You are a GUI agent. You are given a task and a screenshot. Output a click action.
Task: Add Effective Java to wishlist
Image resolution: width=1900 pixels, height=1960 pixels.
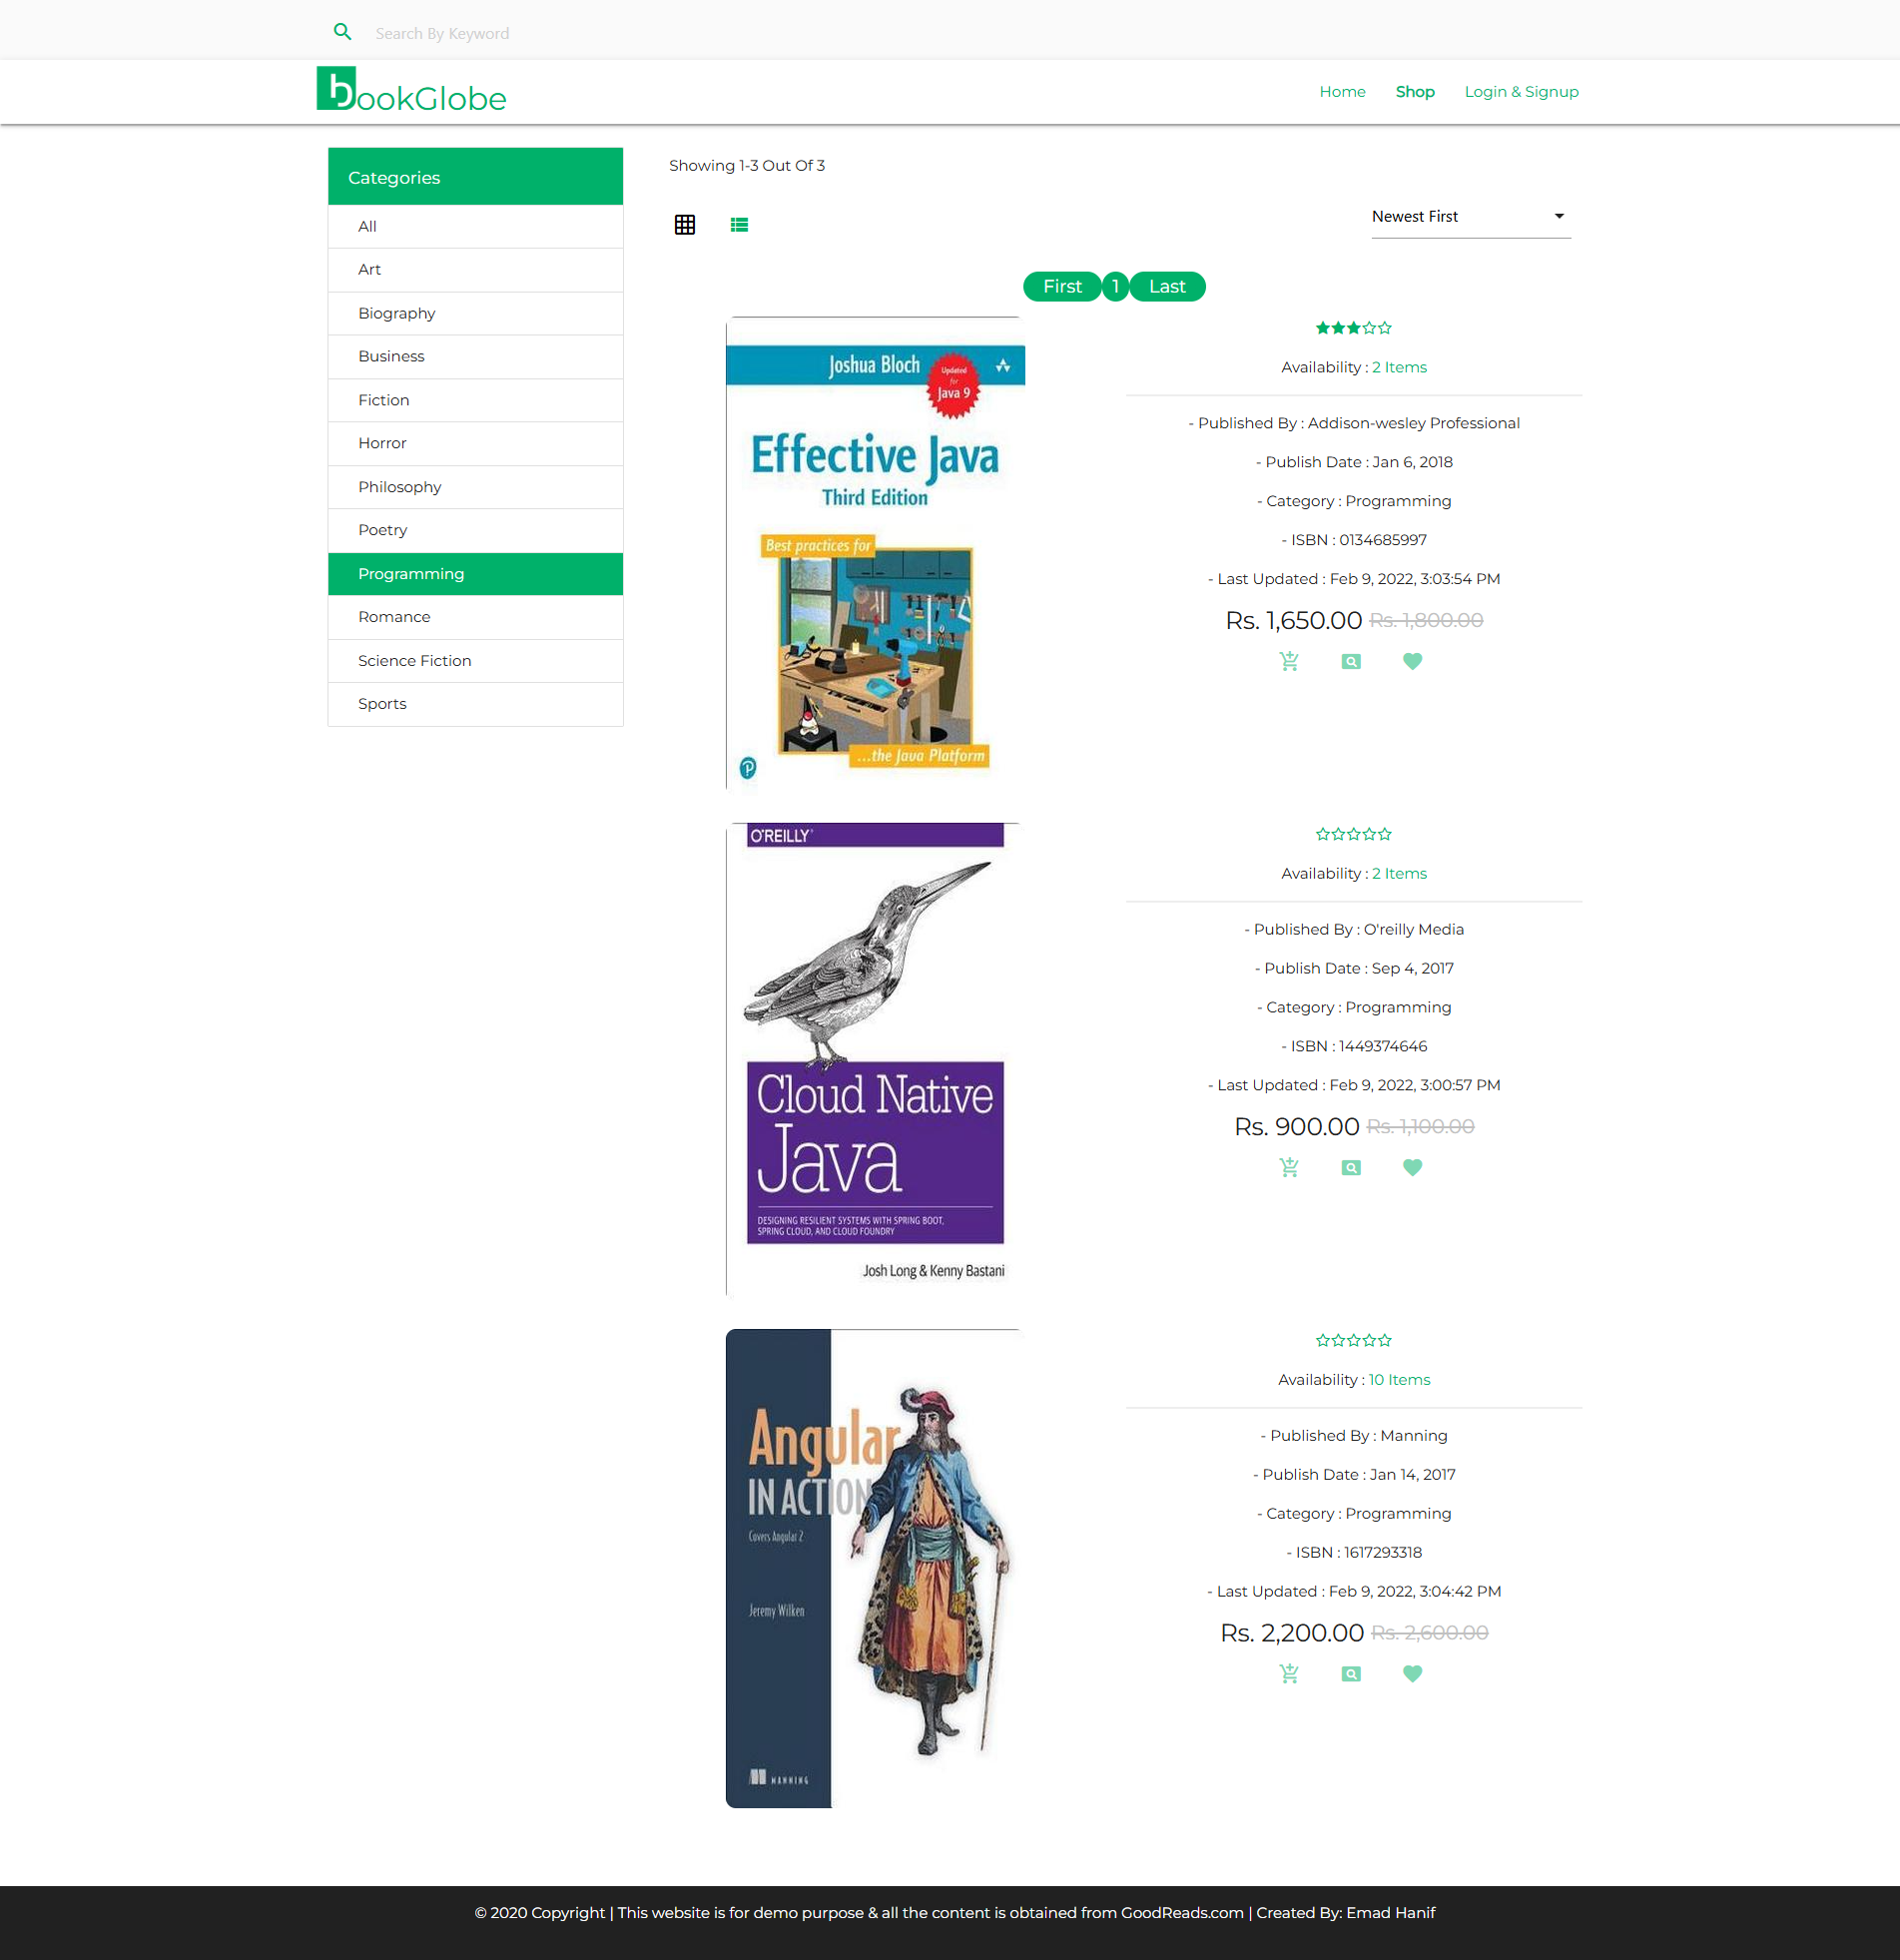click(1412, 660)
